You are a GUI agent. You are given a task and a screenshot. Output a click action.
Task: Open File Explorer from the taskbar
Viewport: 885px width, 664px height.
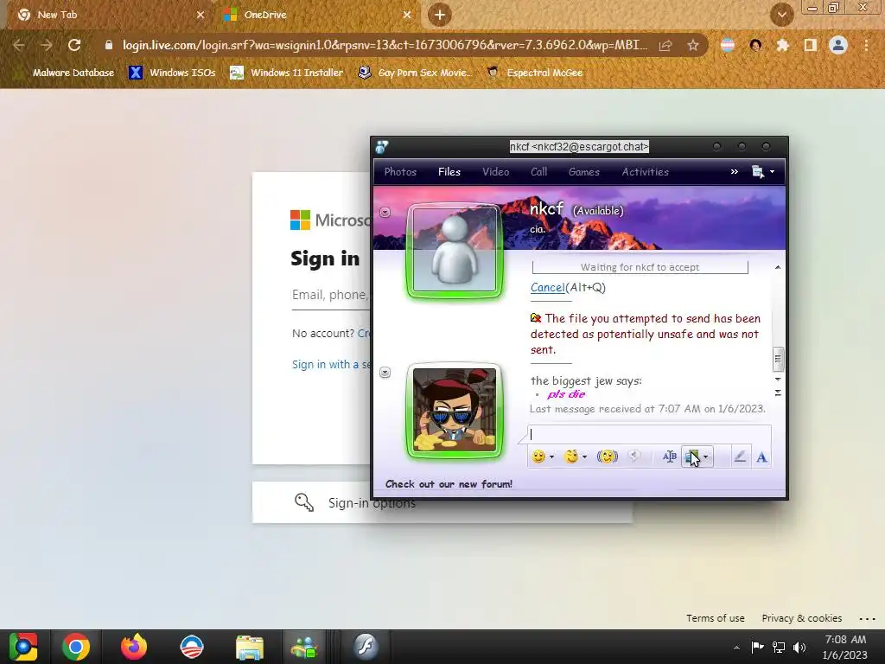point(250,647)
